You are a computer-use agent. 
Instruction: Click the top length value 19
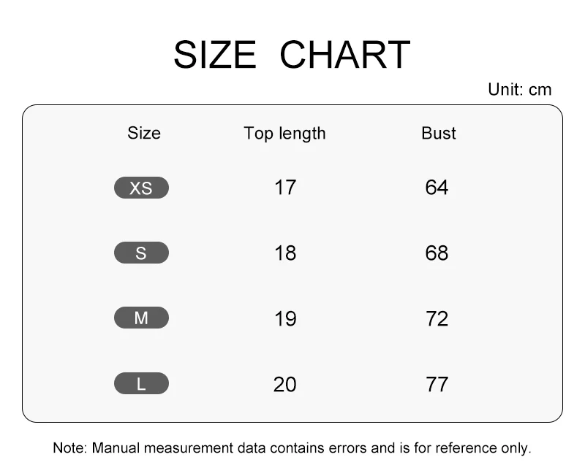coord(284,318)
